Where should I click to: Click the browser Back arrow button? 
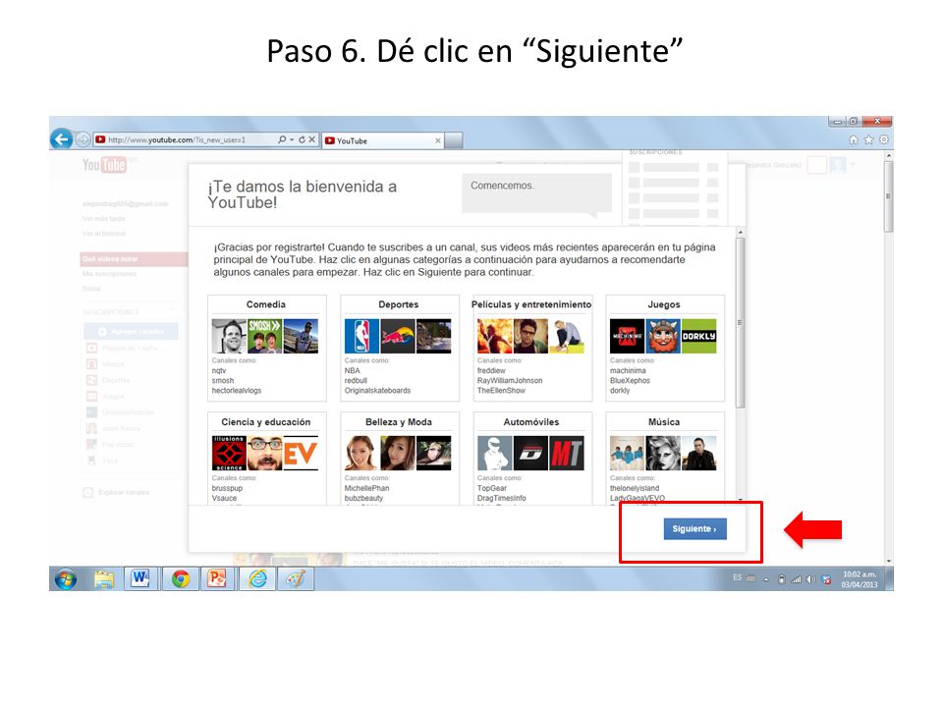61,139
